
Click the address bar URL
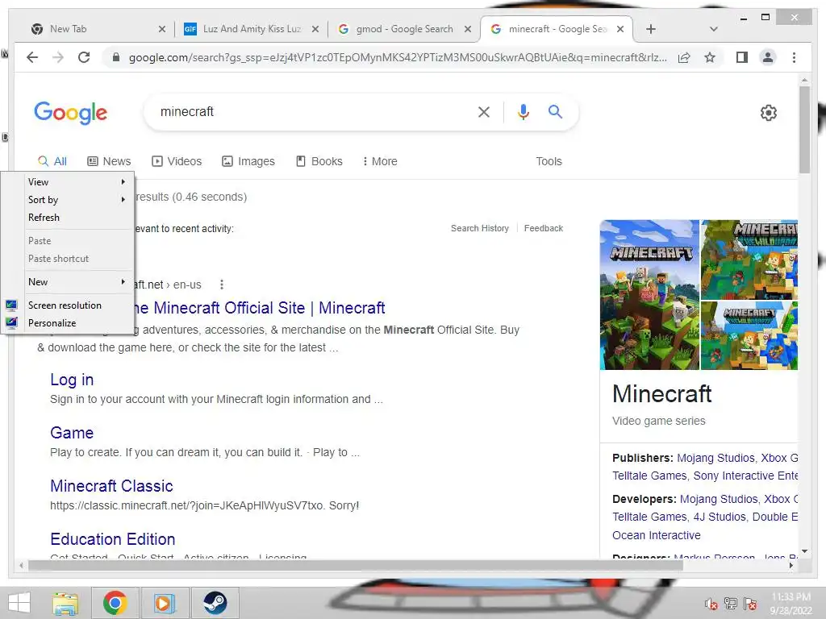pos(398,57)
